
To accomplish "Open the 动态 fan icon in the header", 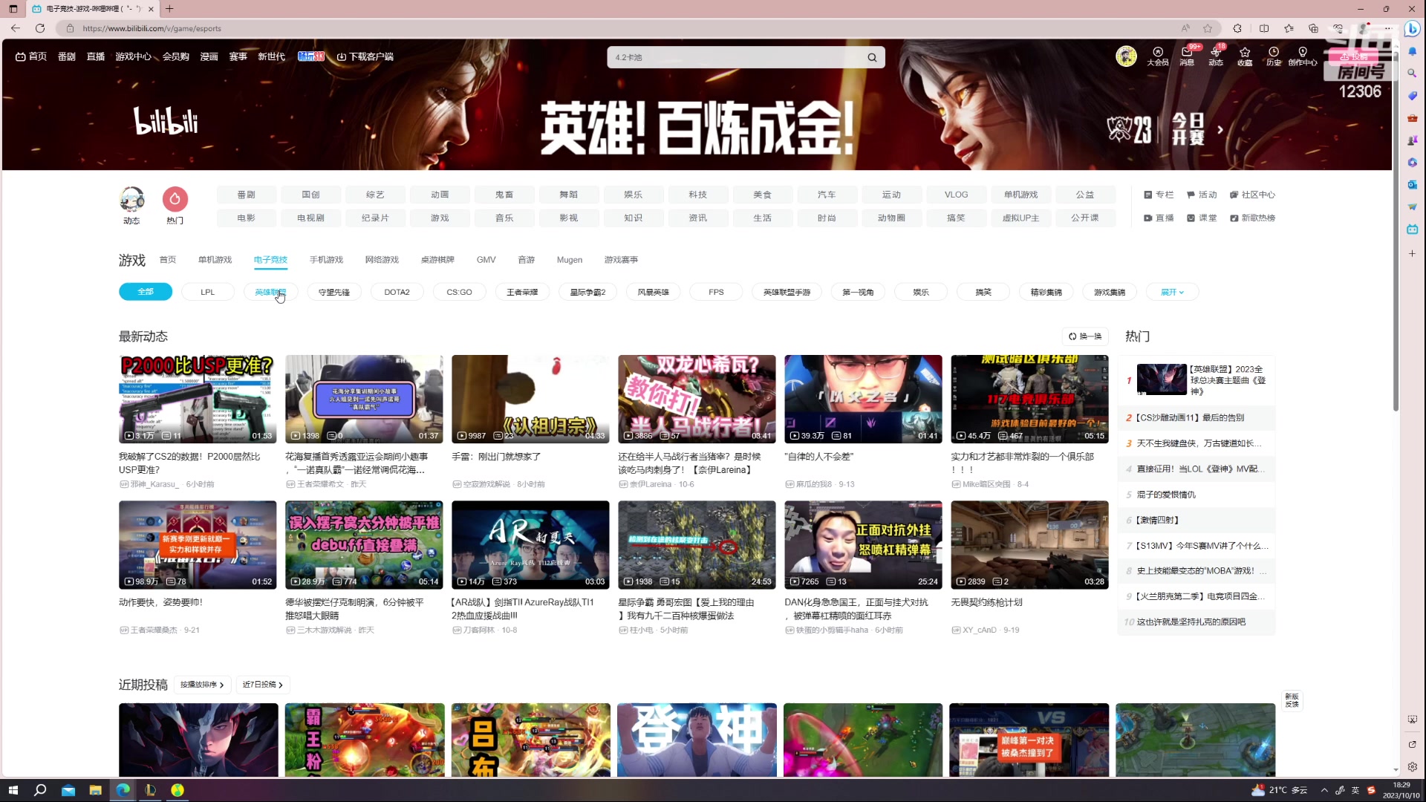I will click(x=1216, y=56).
